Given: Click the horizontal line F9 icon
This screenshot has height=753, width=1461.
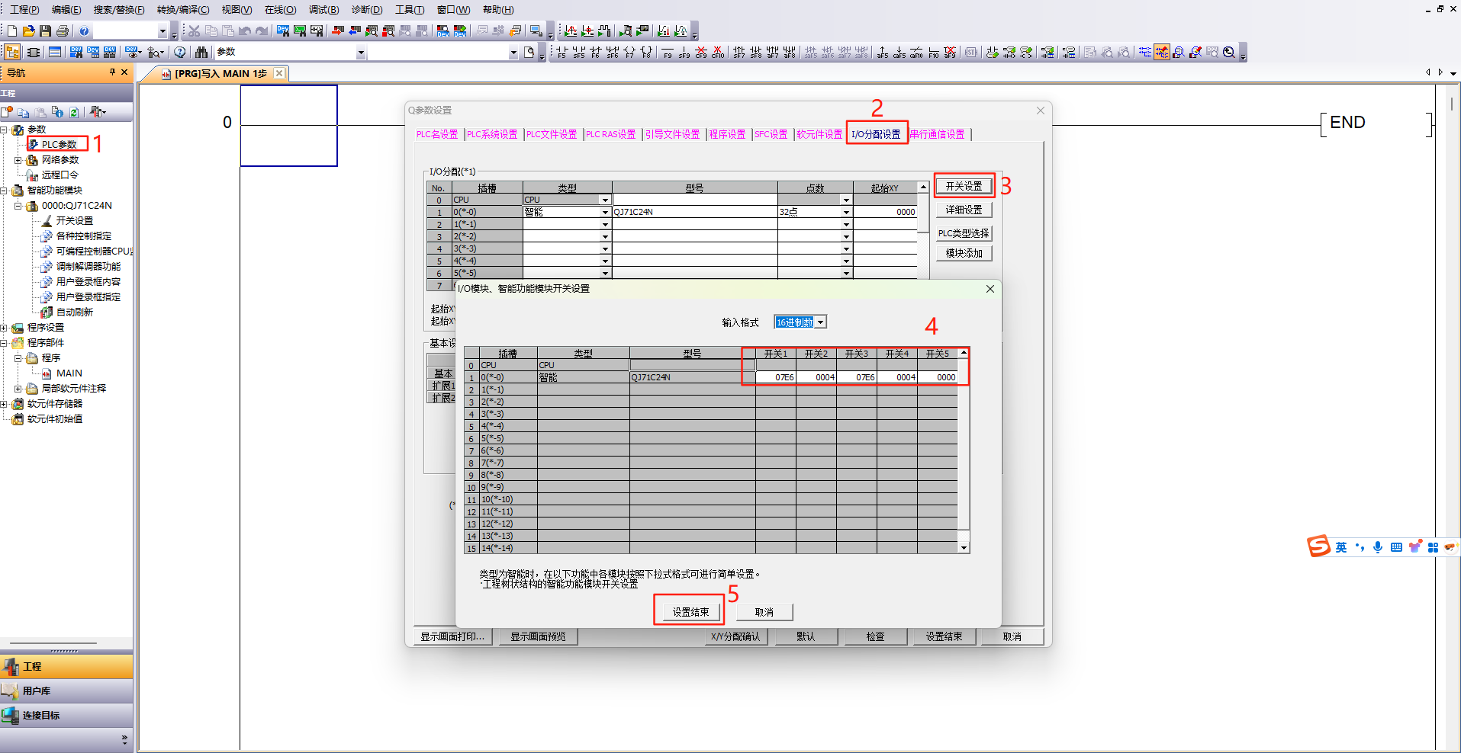Looking at the screenshot, I should 668,52.
